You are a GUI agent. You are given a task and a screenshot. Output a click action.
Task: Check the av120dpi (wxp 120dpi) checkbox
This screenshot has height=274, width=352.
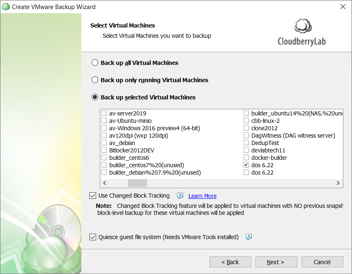tap(104, 135)
